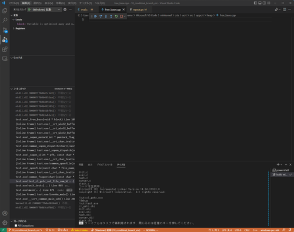Click the debug Step Into icon
This screenshot has height=232, width=294.
point(106,16)
